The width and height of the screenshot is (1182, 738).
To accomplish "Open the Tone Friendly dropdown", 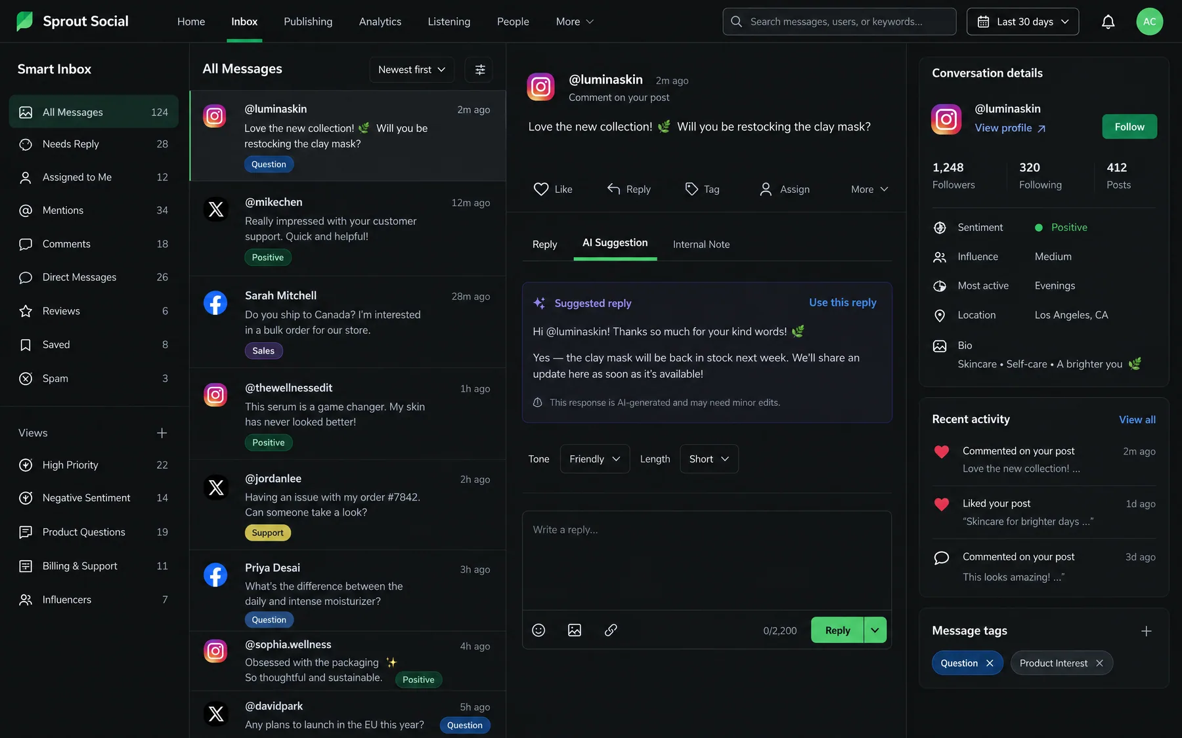I will 594,459.
